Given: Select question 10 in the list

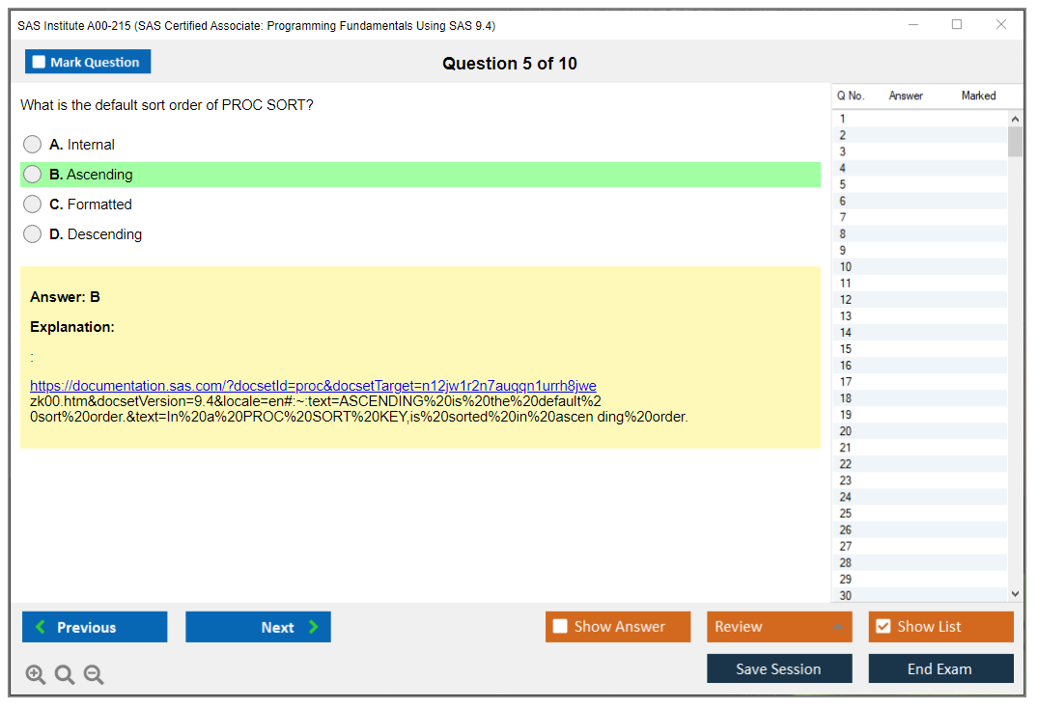Looking at the screenshot, I should pyautogui.click(x=846, y=267).
